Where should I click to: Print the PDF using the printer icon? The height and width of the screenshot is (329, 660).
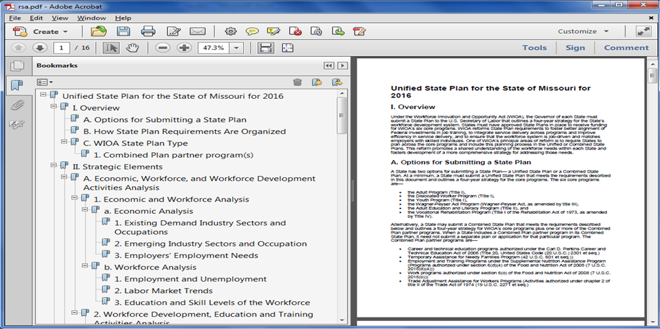[148, 31]
